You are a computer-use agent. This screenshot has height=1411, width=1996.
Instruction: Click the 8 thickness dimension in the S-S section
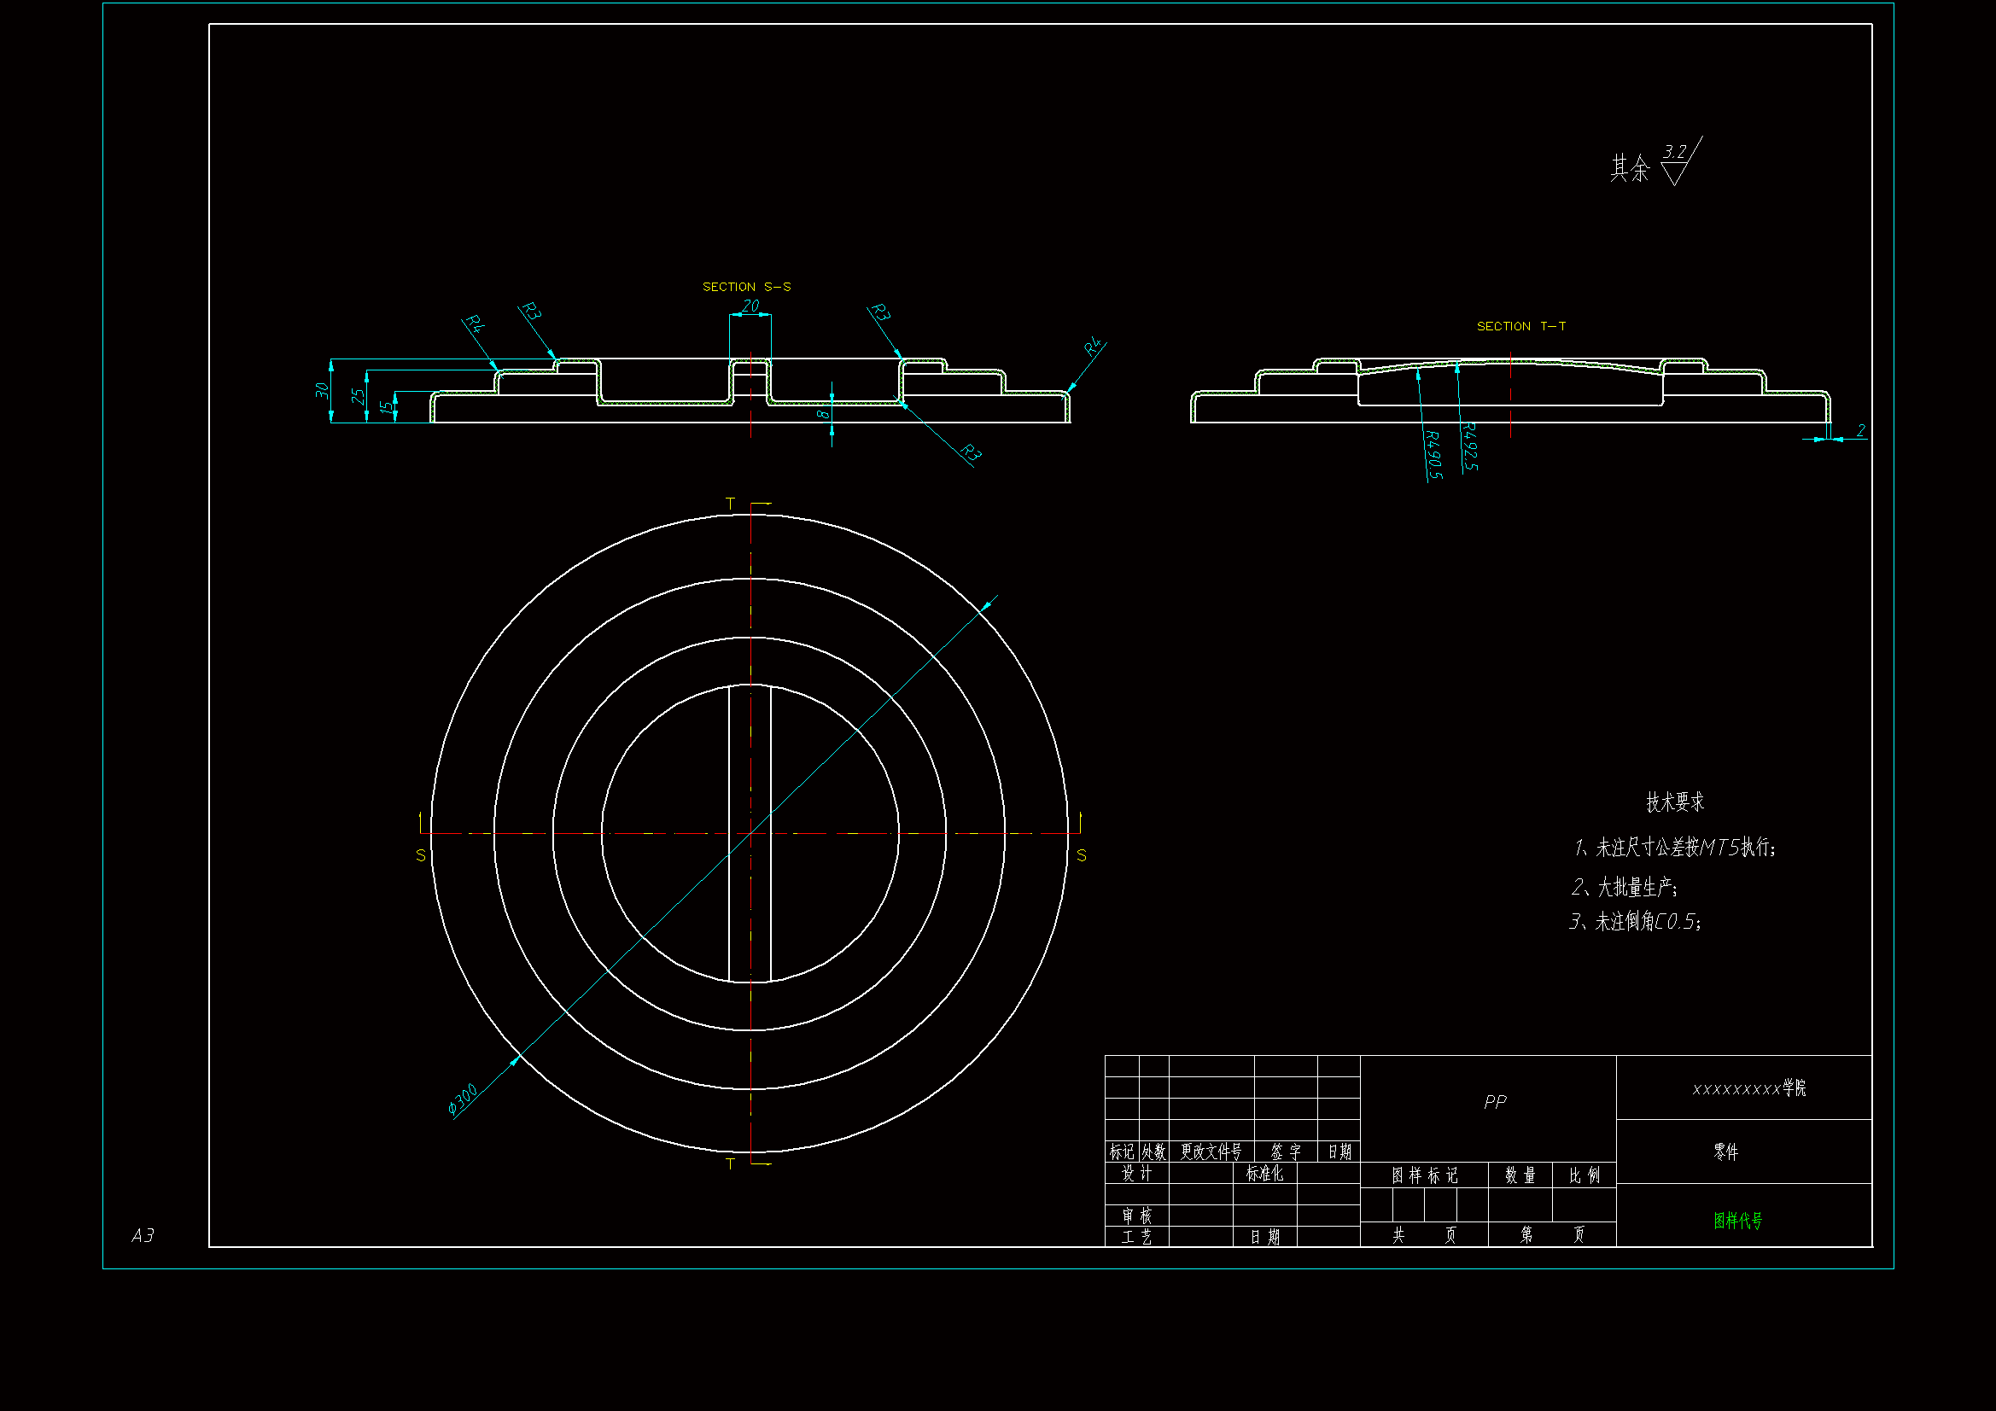(822, 415)
